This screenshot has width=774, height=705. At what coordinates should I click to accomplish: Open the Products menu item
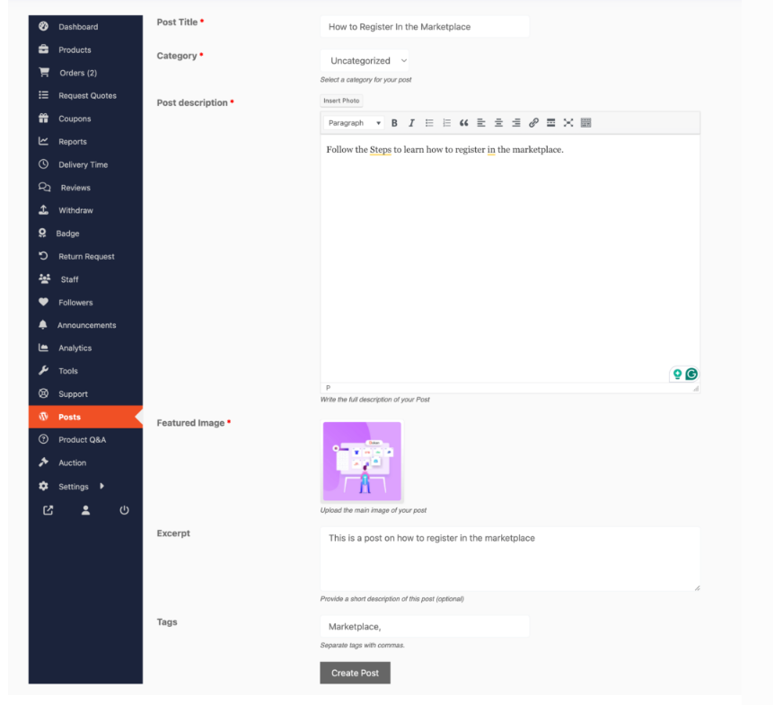(75, 50)
